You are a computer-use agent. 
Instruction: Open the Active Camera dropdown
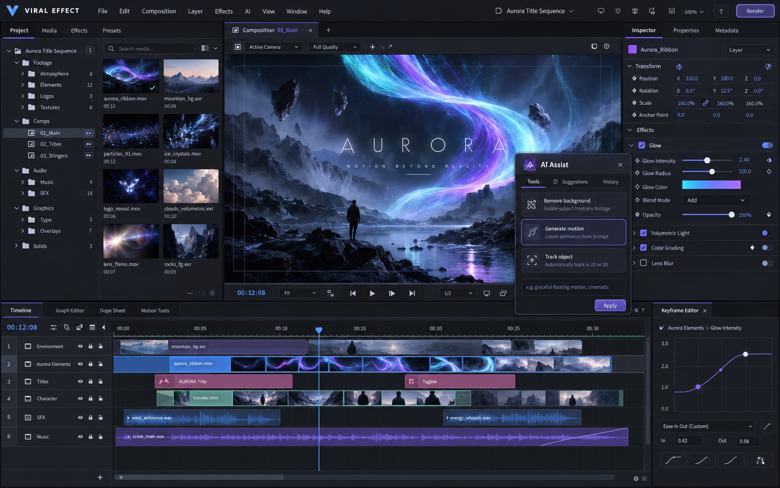(x=273, y=47)
